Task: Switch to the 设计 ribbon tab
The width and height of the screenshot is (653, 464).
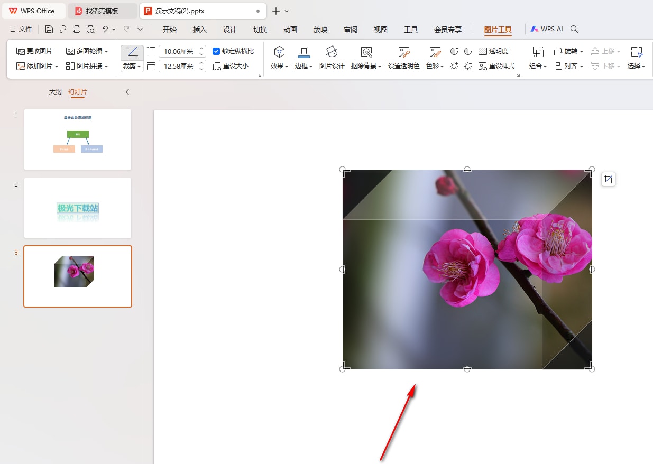Action: point(230,30)
